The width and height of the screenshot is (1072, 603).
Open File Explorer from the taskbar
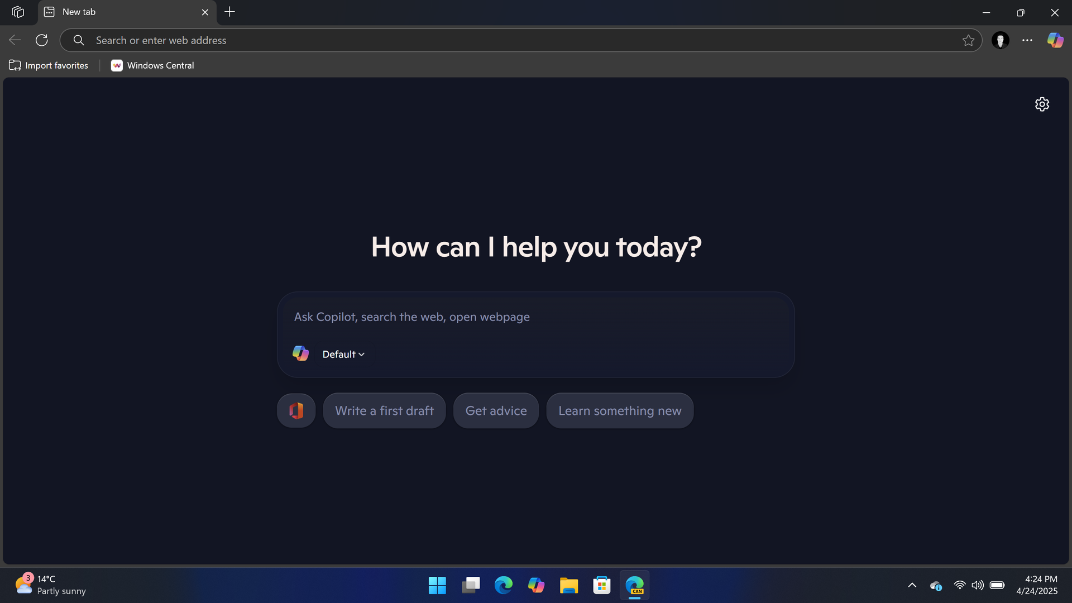[569, 585]
